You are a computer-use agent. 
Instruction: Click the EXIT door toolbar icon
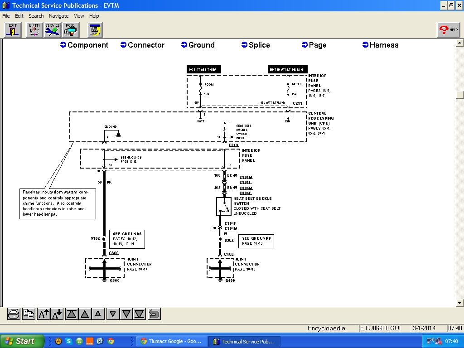tap(13, 30)
